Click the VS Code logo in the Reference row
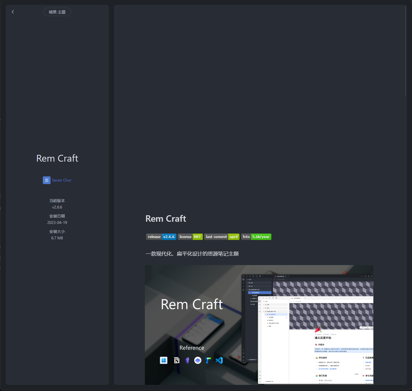 219,360
